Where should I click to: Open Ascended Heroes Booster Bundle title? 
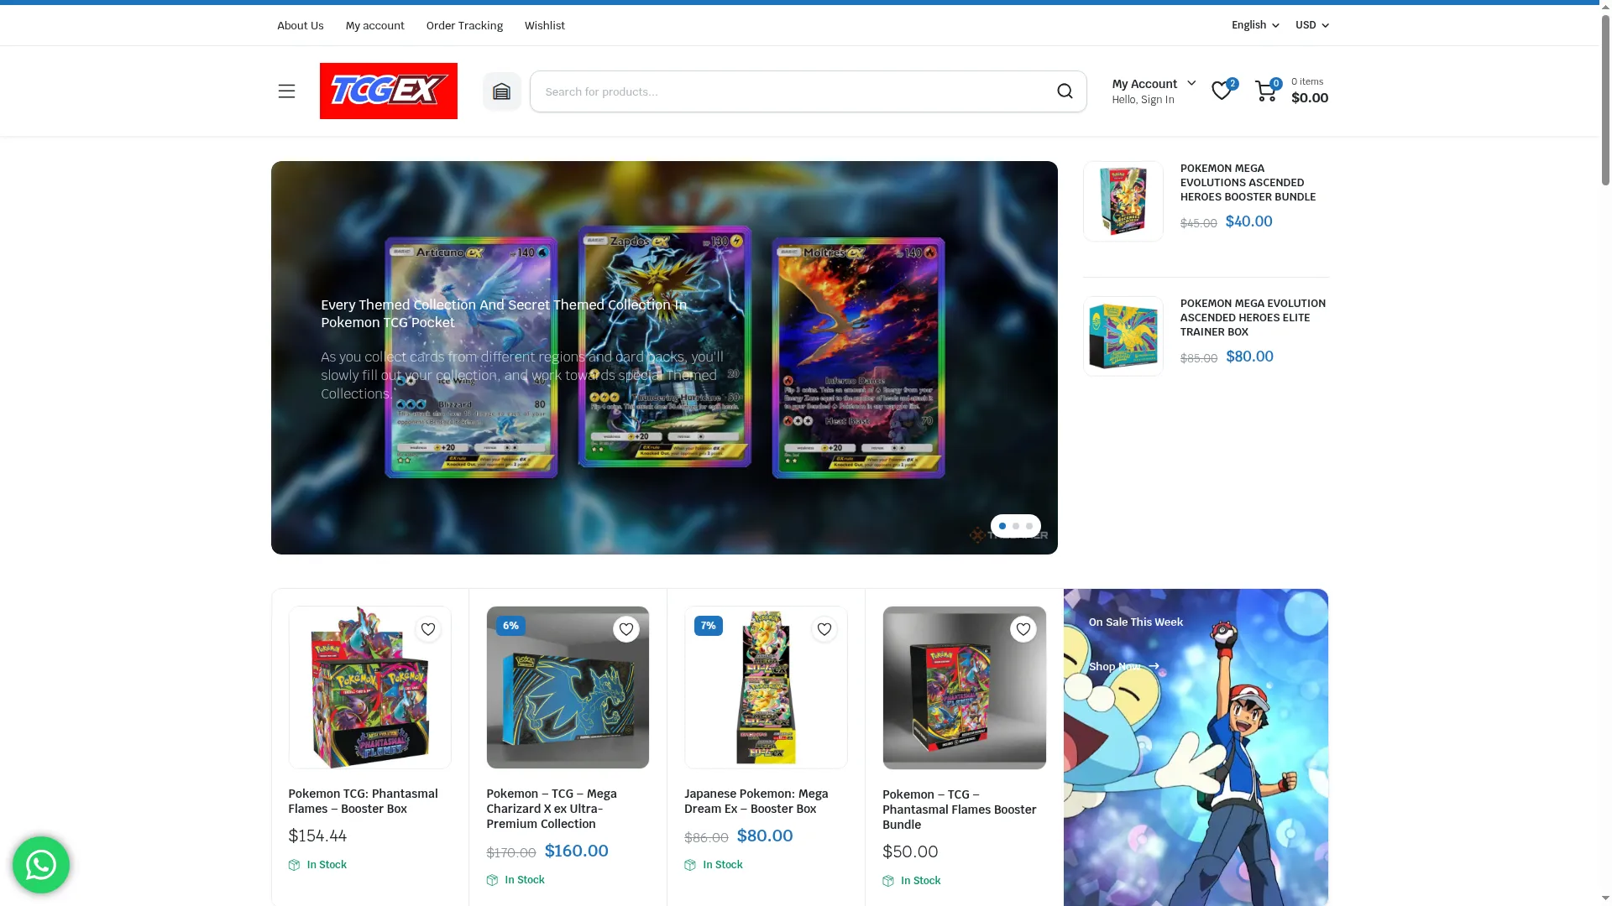1248,183
